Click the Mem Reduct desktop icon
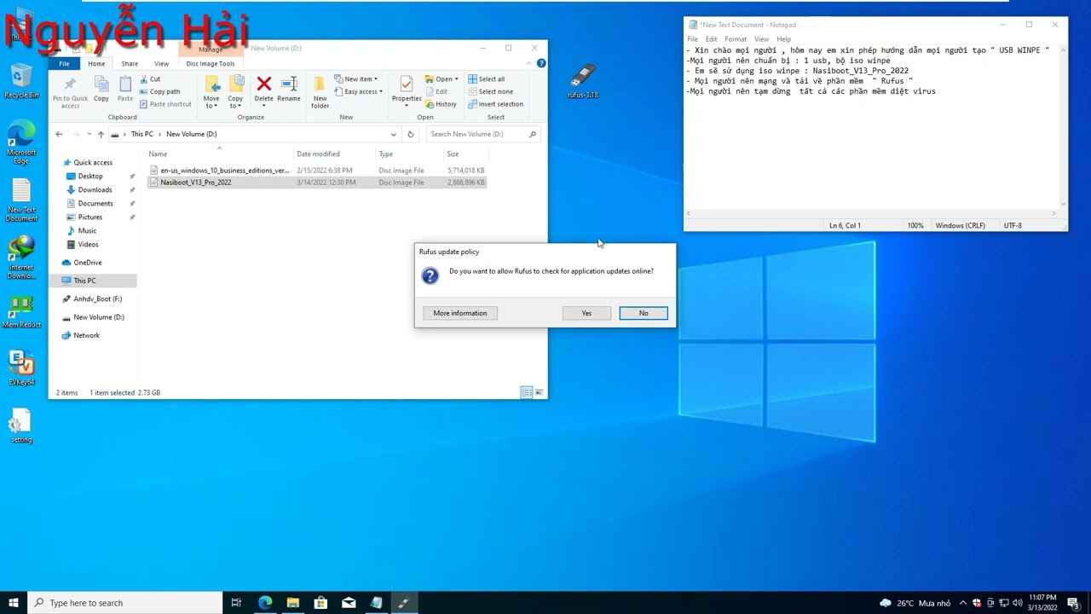1091x614 pixels. (x=21, y=311)
